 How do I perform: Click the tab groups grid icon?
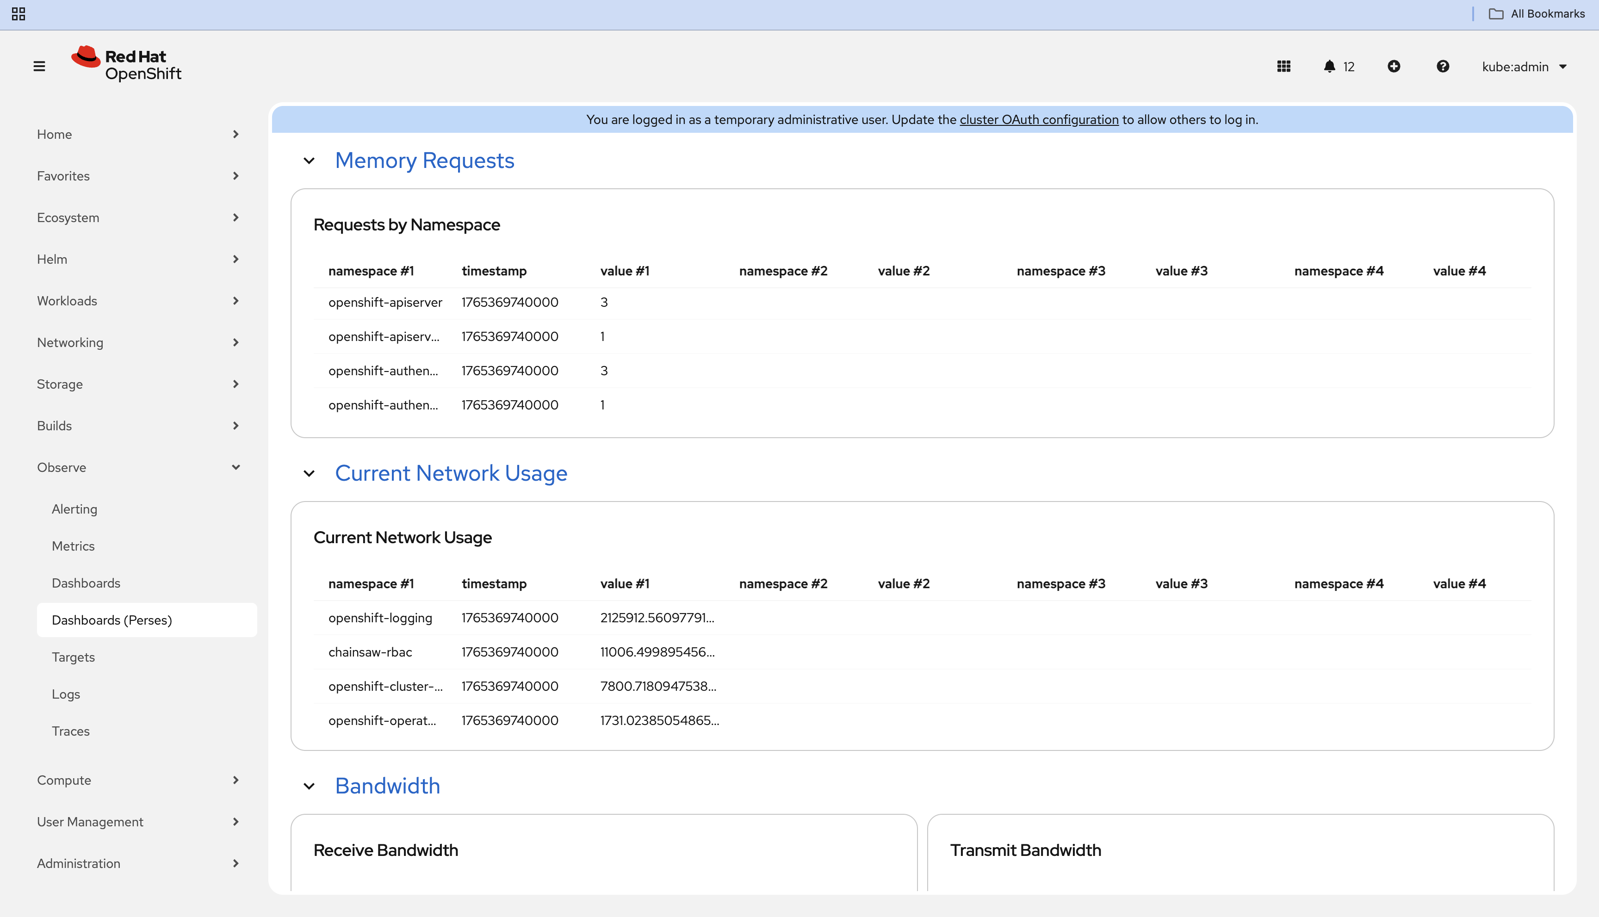18,14
